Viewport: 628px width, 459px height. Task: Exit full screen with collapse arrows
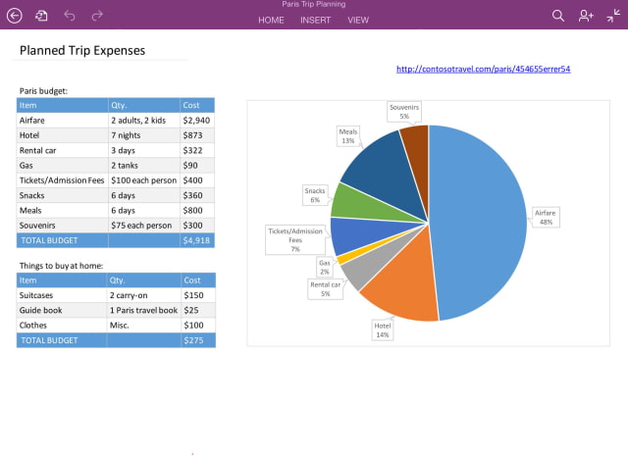613,15
